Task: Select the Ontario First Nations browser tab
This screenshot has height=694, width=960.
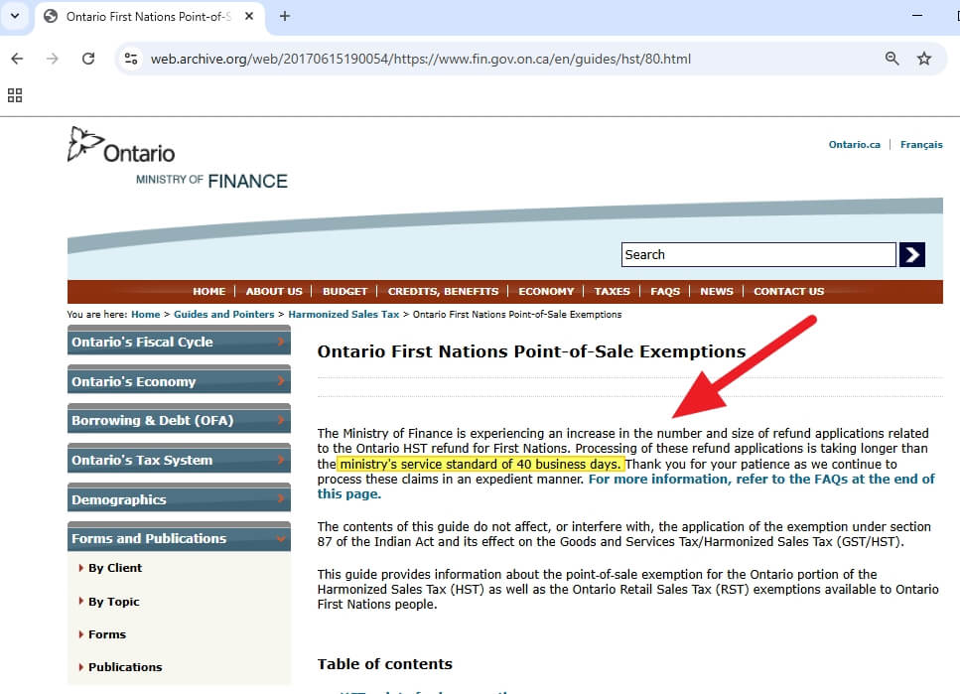Action: pyautogui.click(x=149, y=17)
